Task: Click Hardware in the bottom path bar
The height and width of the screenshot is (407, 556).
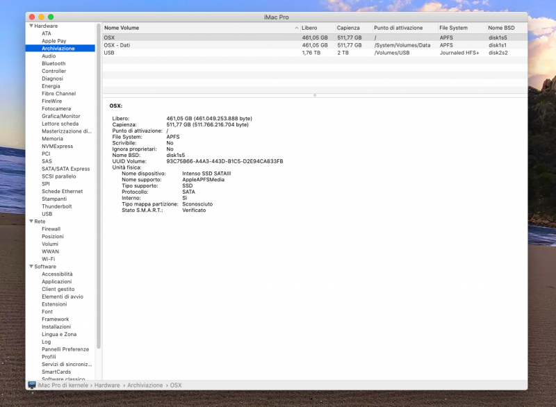Action: [x=107, y=385]
